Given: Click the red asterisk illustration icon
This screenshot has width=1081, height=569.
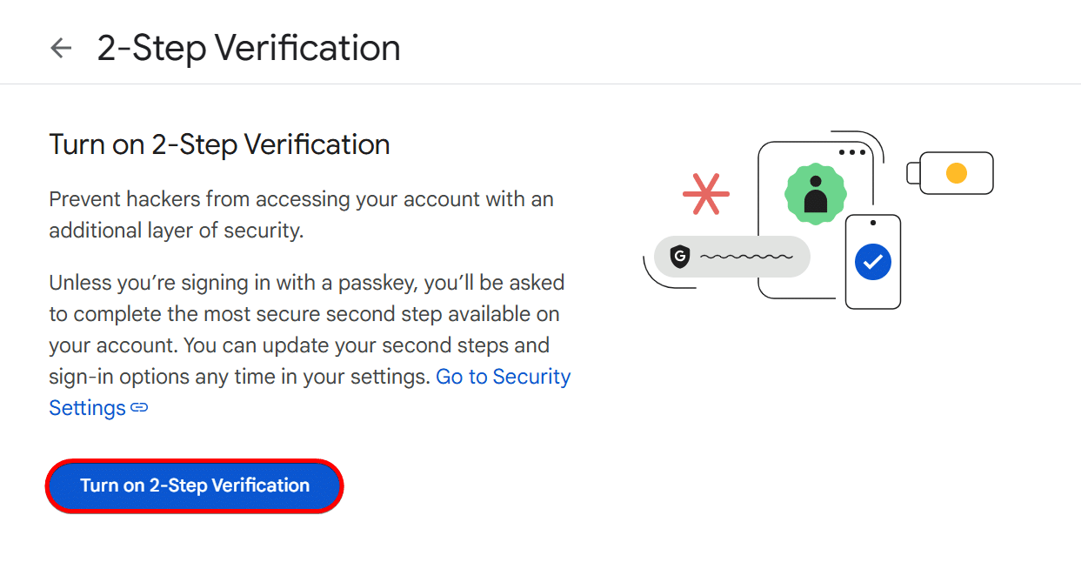Looking at the screenshot, I should coord(705,193).
